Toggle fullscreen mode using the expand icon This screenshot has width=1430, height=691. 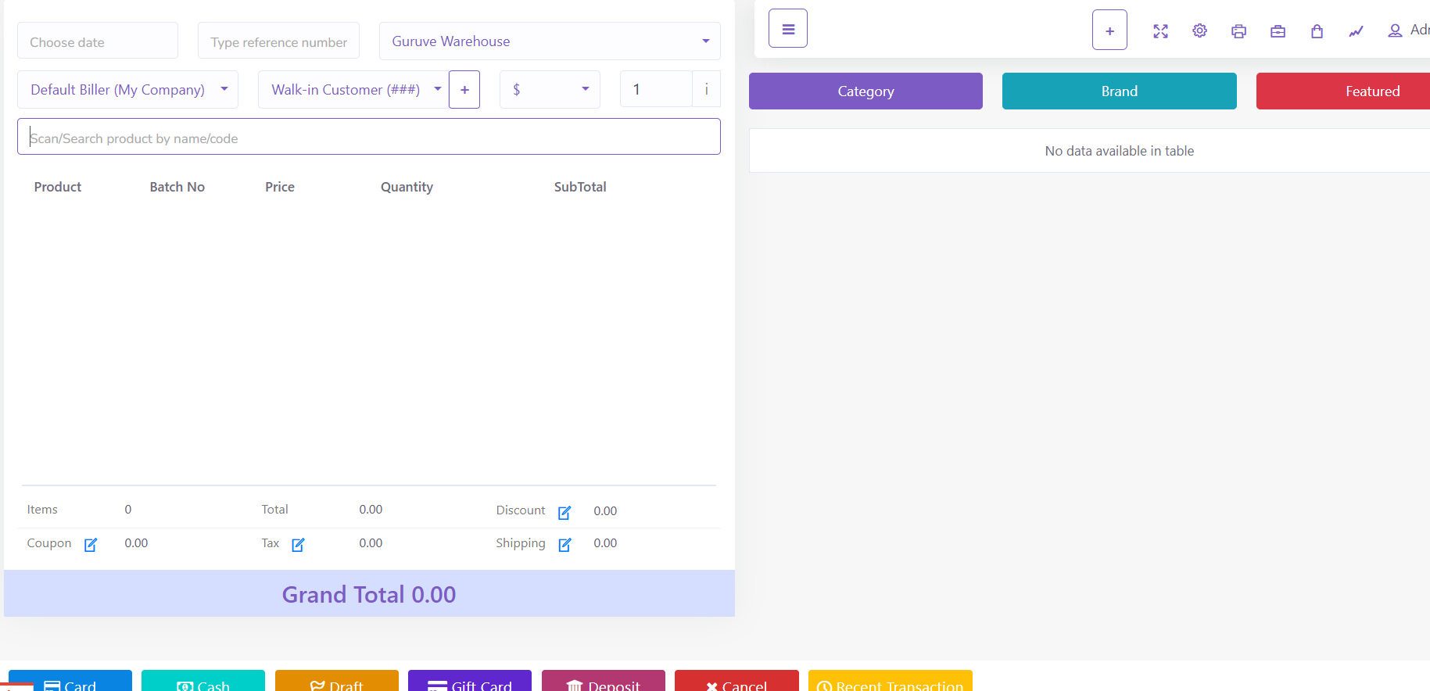[1160, 31]
